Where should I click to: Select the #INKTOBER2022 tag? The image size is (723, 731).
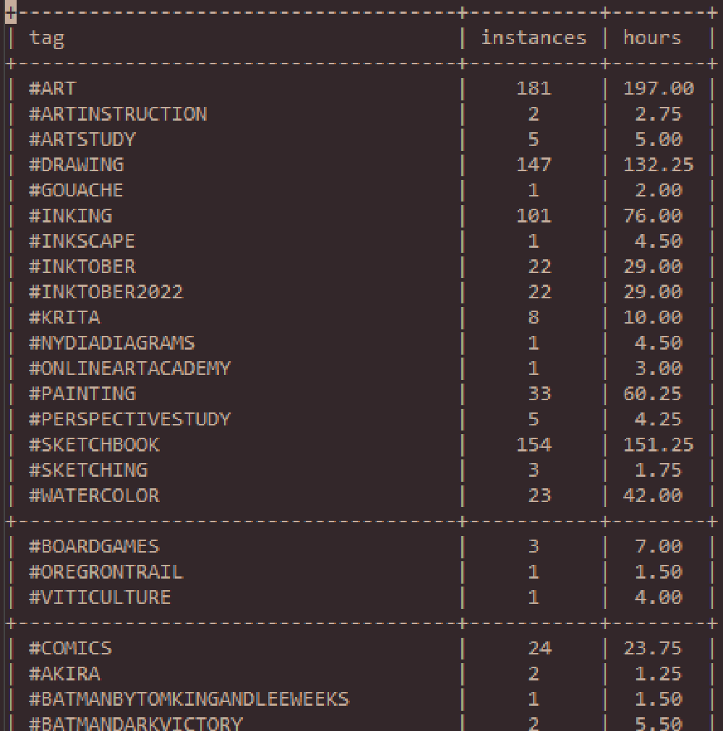[106, 293]
